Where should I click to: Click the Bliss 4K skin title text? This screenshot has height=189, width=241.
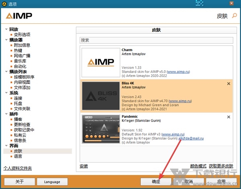click(128, 83)
